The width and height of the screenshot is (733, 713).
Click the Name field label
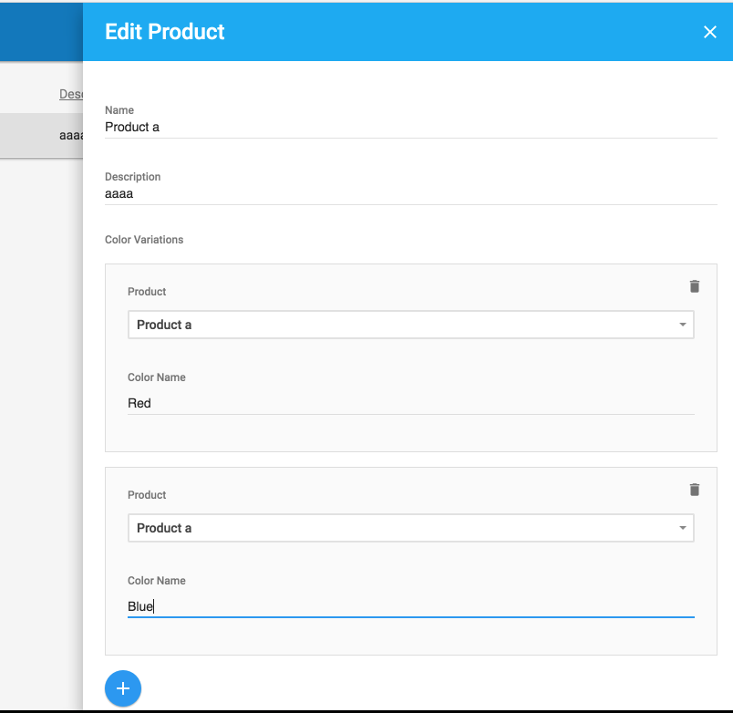coord(119,110)
